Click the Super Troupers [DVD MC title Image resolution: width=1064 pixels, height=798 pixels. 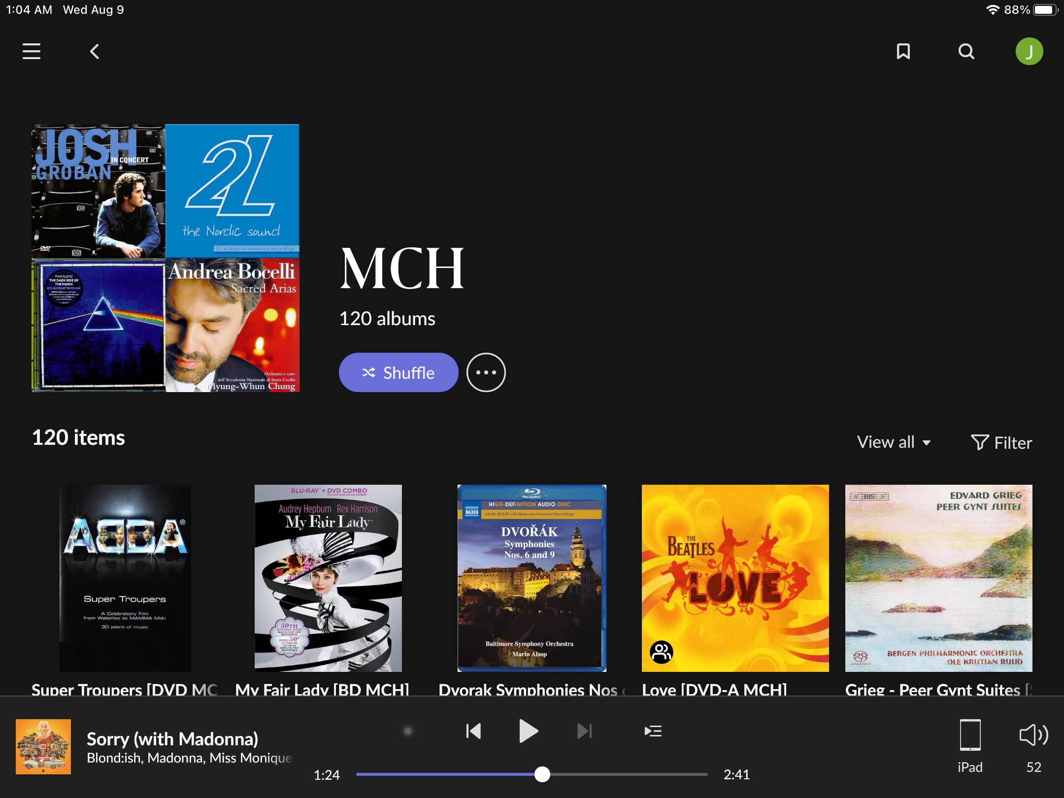125,690
